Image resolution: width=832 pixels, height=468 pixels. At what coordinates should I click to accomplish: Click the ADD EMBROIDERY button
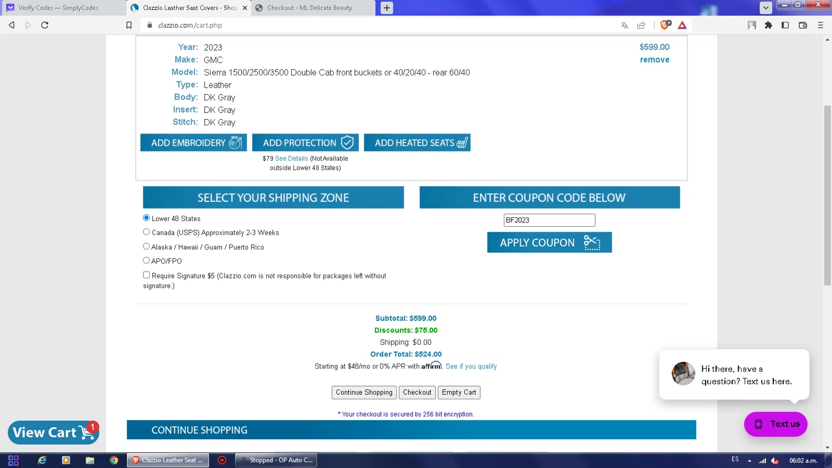194,143
